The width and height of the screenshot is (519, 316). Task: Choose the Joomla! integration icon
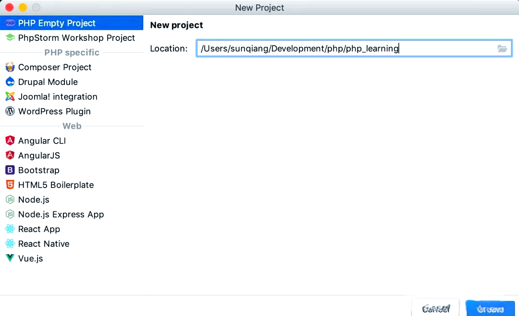[10, 97]
